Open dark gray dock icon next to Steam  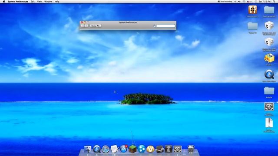pos(169,149)
